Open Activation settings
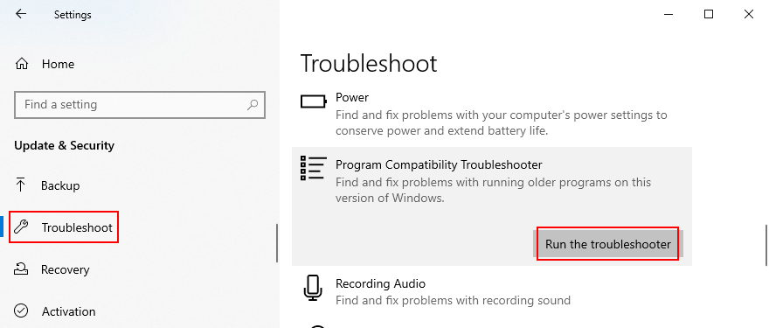Screen dimensions: 769x328 (x=68, y=311)
